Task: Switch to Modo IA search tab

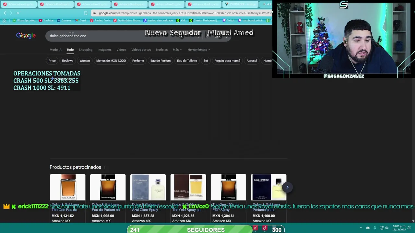Action: [55, 50]
